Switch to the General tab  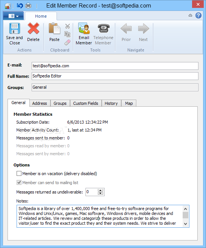(x=18, y=103)
